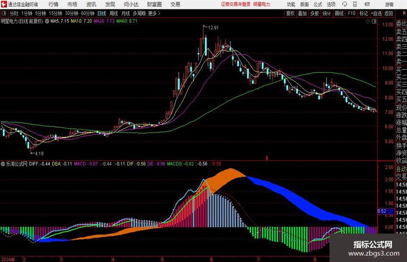
Task: Select the 日线 daily period
Action: pos(102,13)
